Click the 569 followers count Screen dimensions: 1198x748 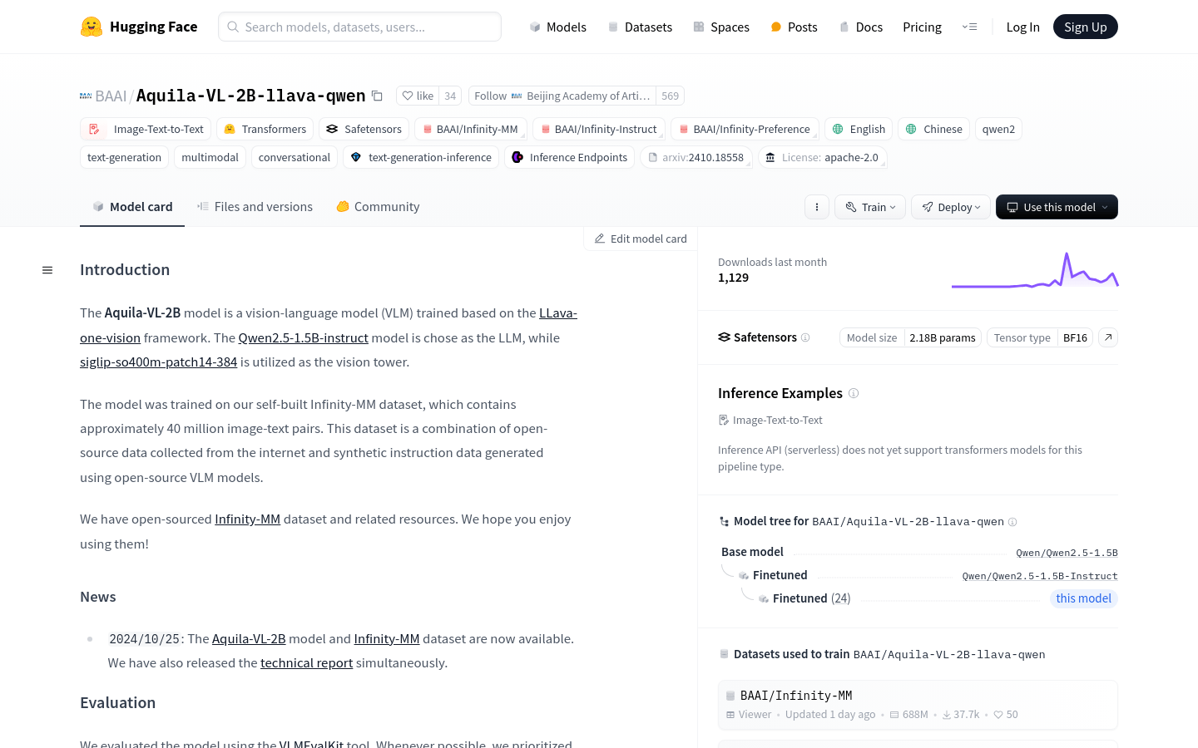pyautogui.click(x=670, y=96)
